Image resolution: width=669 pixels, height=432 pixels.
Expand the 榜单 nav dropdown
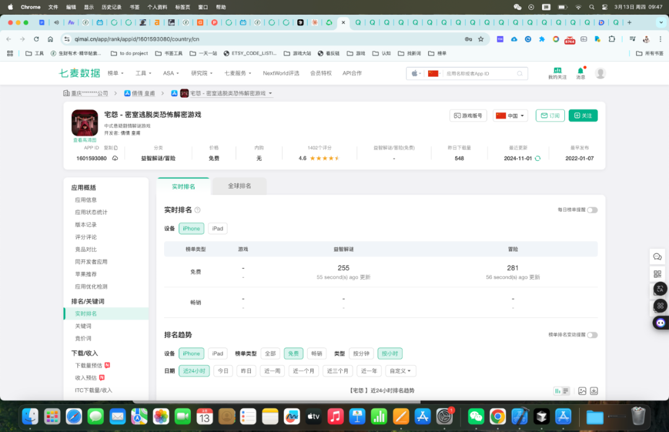click(x=115, y=74)
